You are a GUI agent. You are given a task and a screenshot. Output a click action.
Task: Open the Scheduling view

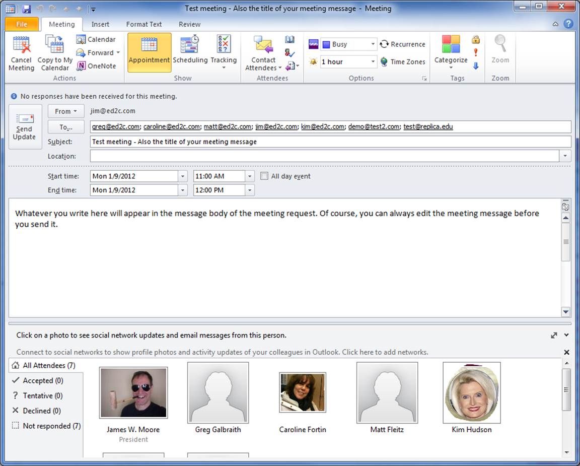tap(190, 45)
